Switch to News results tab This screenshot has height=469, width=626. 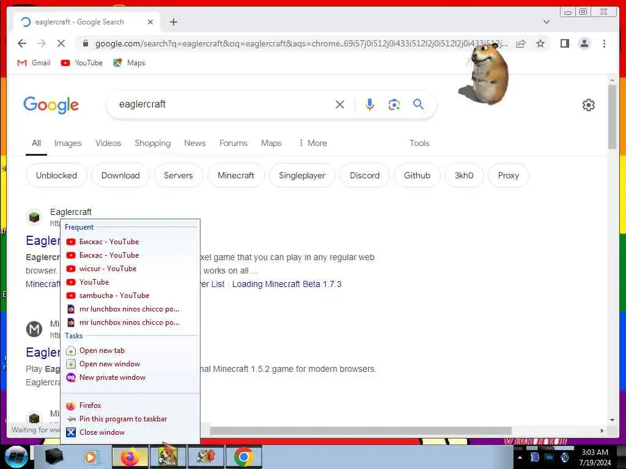(x=195, y=143)
